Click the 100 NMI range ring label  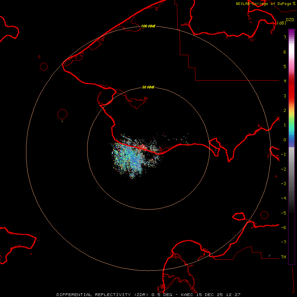click(x=148, y=26)
